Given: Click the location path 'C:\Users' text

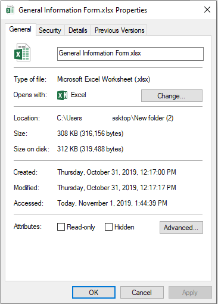Looking at the screenshot, I should click(69, 118).
